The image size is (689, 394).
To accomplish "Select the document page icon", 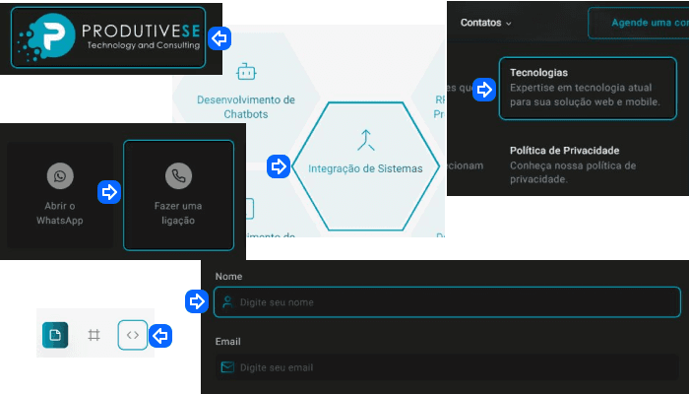I will pos(55,336).
